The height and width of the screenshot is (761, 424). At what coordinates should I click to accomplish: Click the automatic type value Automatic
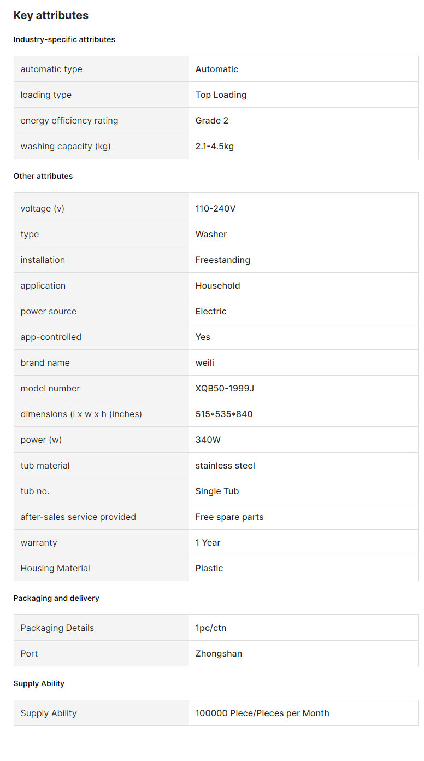(217, 69)
